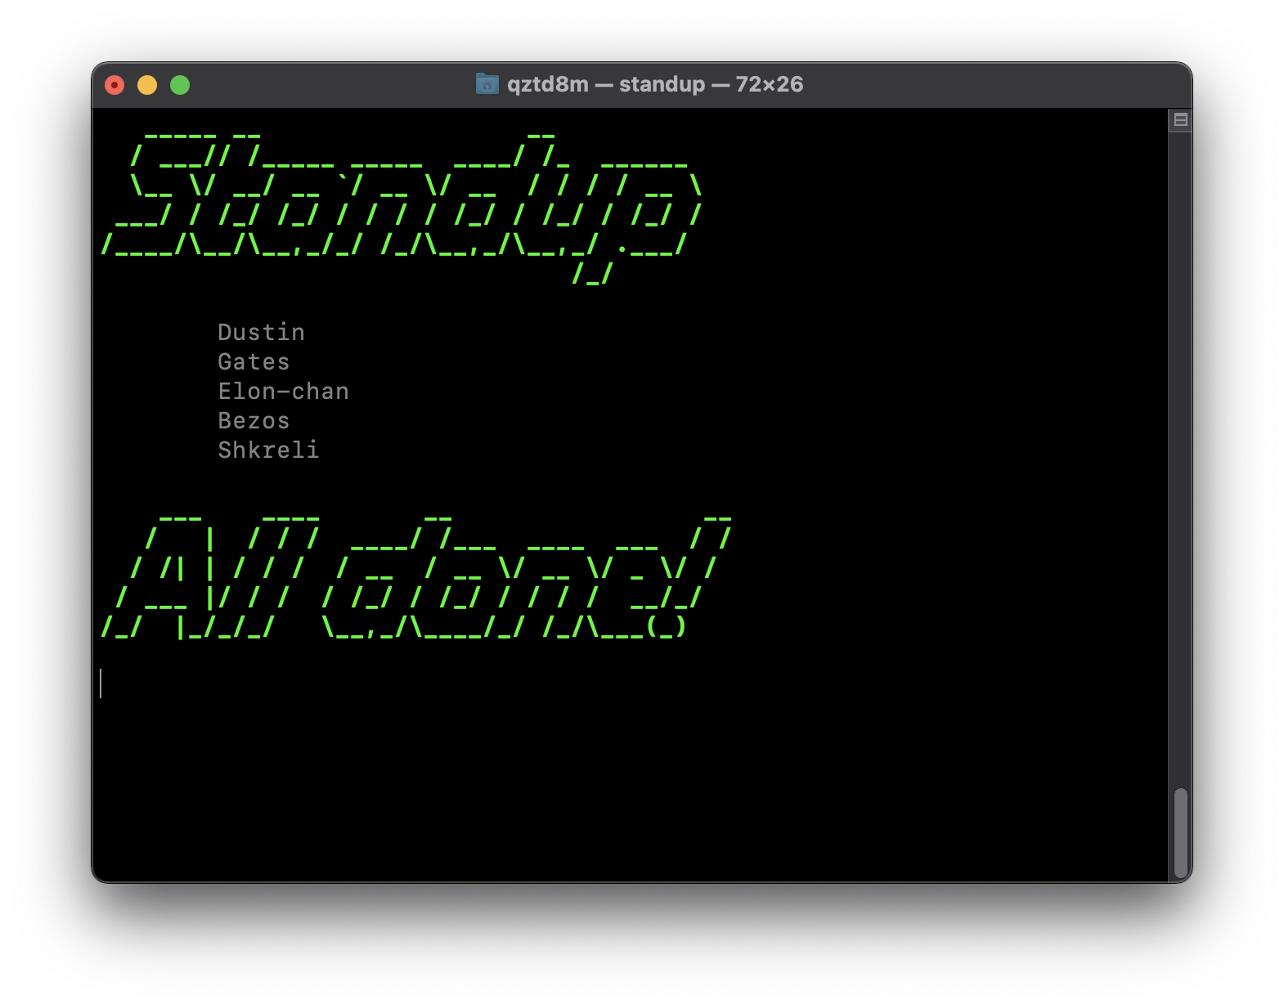Click the name 'Elon-chan' in the list
The height and width of the screenshot is (1004, 1284).
pos(283,391)
